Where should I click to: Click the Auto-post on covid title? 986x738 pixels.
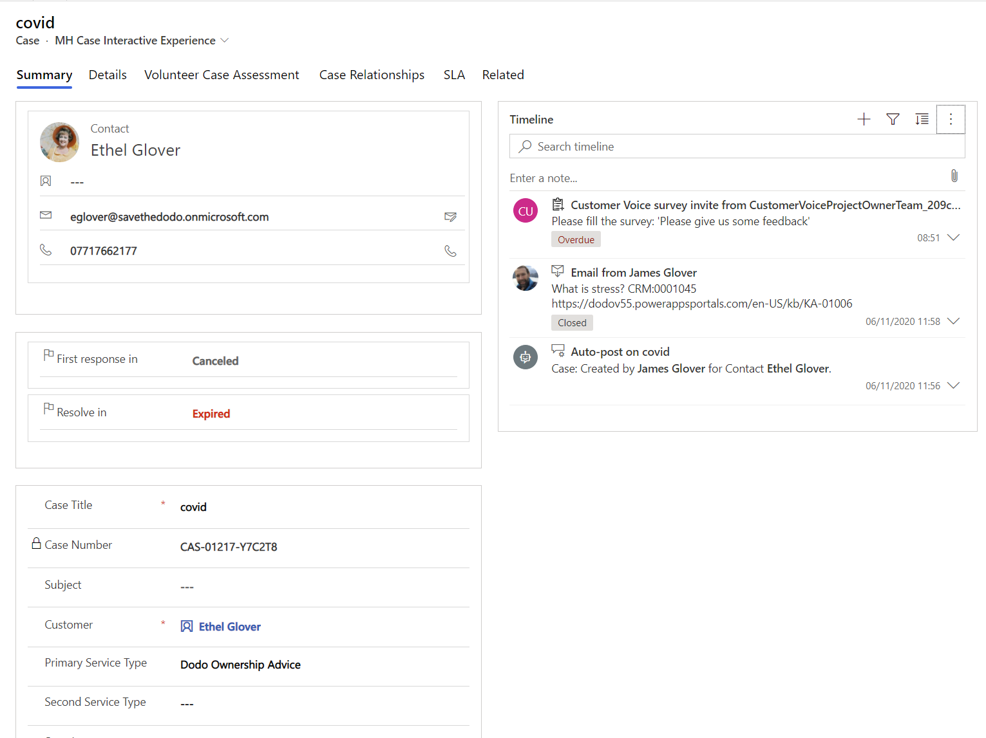click(x=620, y=352)
